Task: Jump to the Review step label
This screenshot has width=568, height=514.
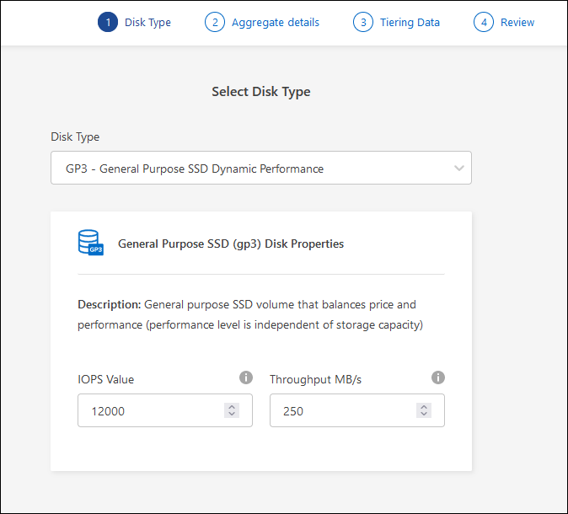Action: [517, 23]
